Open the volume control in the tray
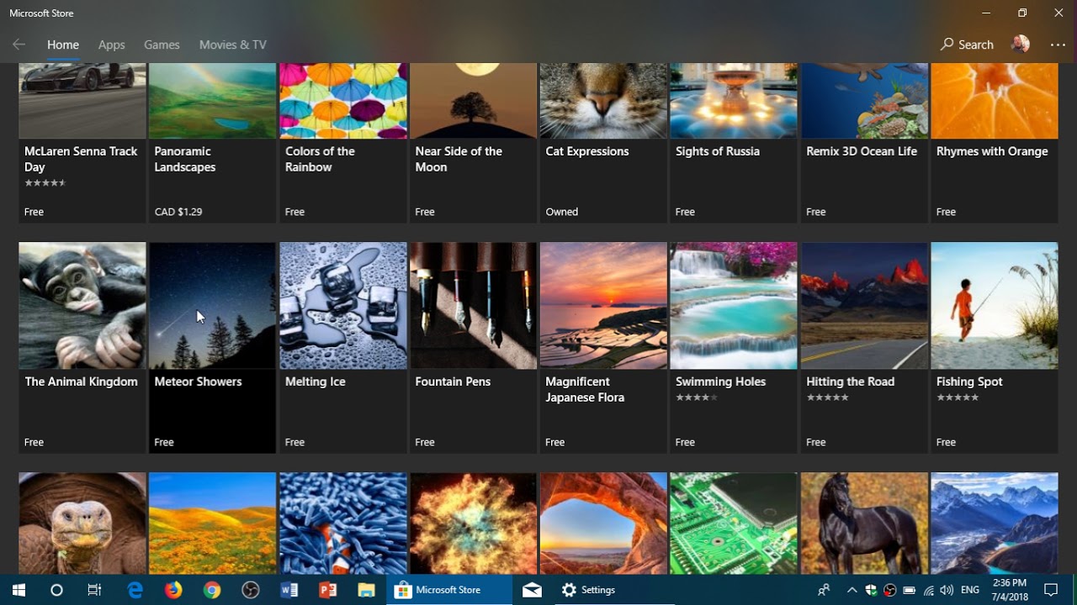 (947, 590)
